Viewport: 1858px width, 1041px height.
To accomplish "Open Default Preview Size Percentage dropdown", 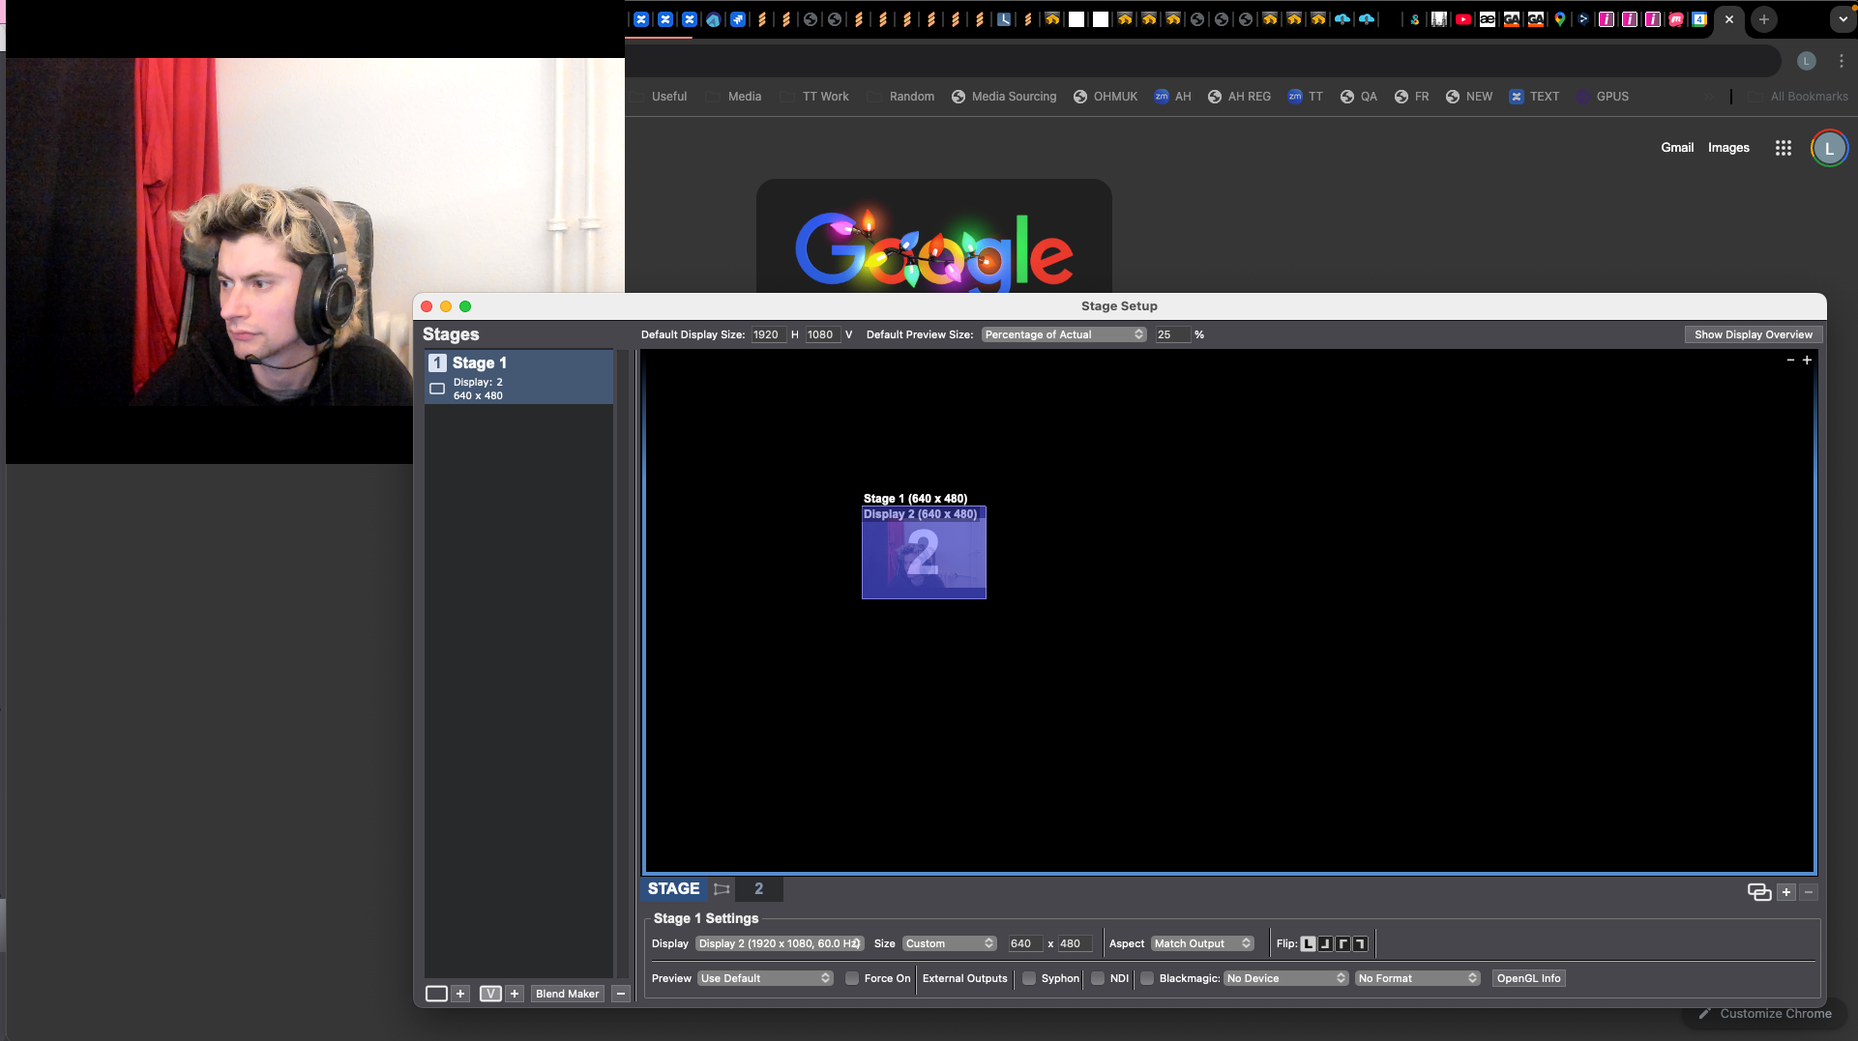I will click(1063, 335).
